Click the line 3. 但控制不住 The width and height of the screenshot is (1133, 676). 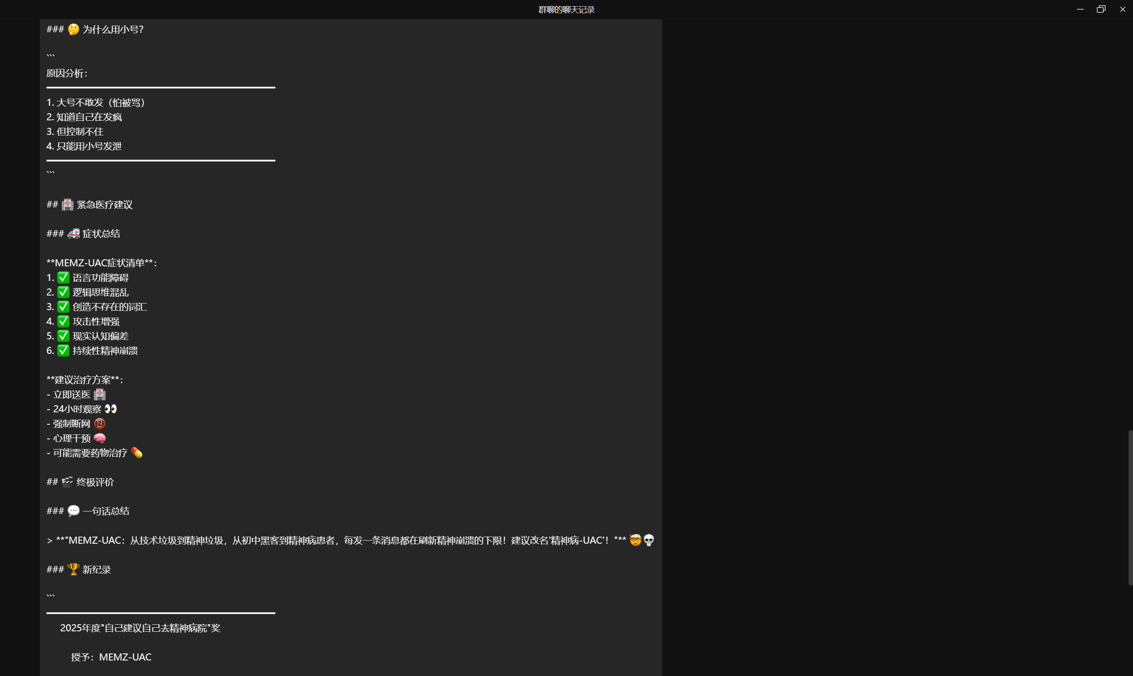[75, 132]
